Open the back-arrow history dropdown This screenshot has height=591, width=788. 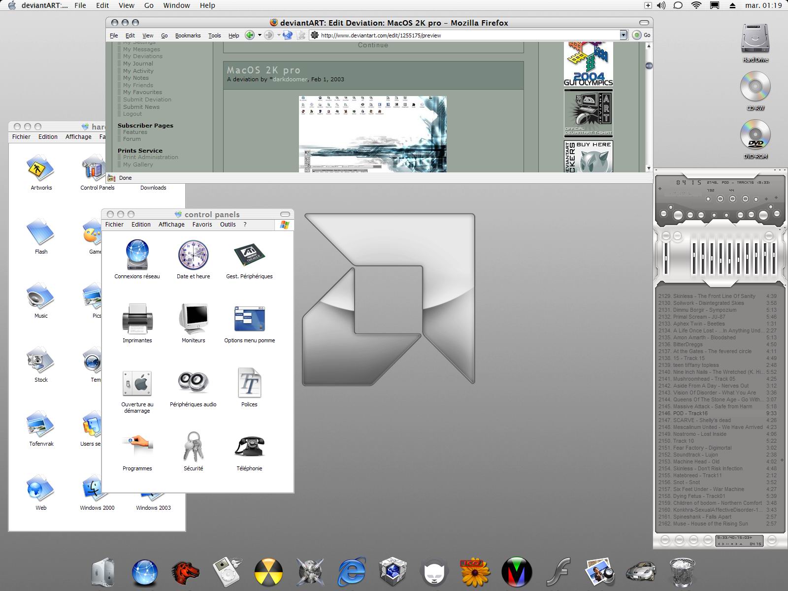pyautogui.click(x=260, y=35)
